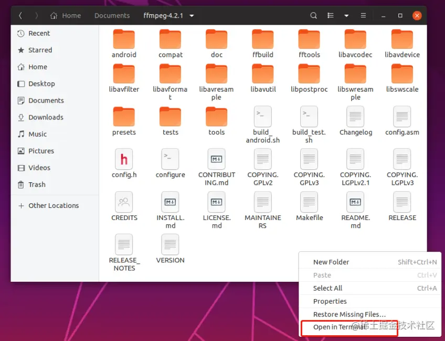This screenshot has width=445, height=341.
Task: Select the libavcodec folder icon
Action: [355, 39]
